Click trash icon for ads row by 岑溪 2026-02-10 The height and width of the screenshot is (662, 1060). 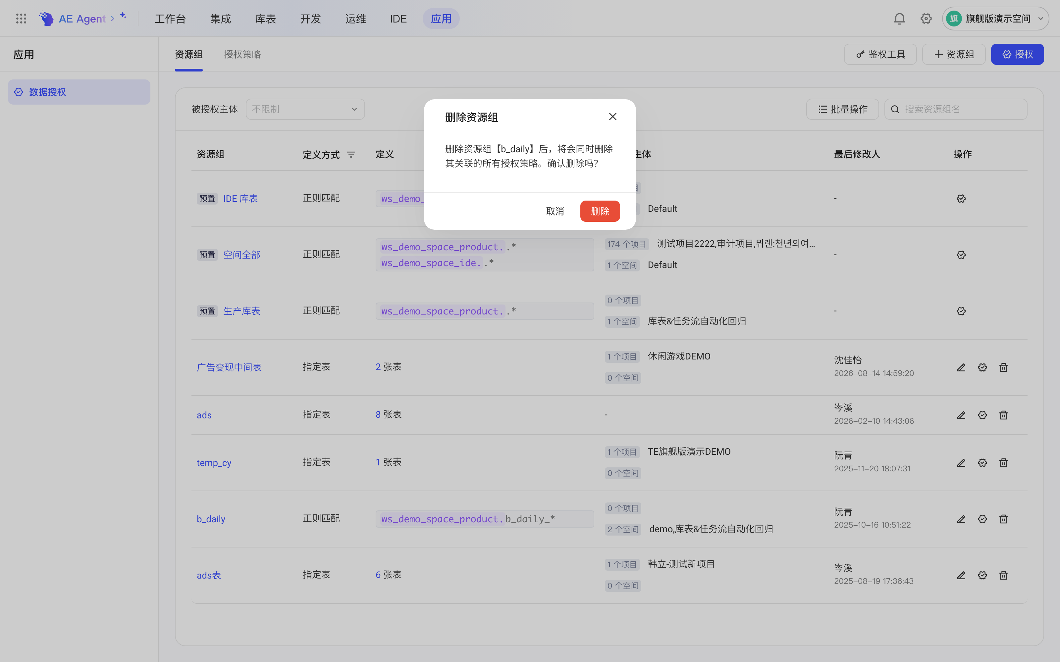[1003, 415]
